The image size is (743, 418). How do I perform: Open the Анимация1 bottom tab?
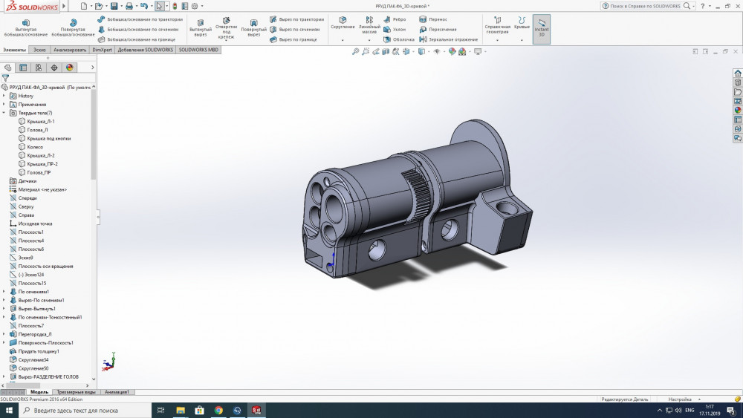point(117,392)
